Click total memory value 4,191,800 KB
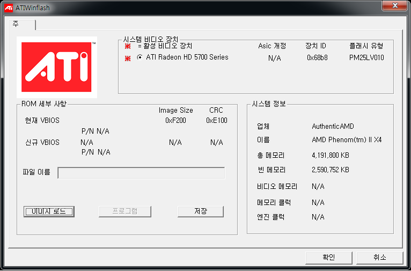This screenshot has height=271, width=411. click(x=331, y=156)
